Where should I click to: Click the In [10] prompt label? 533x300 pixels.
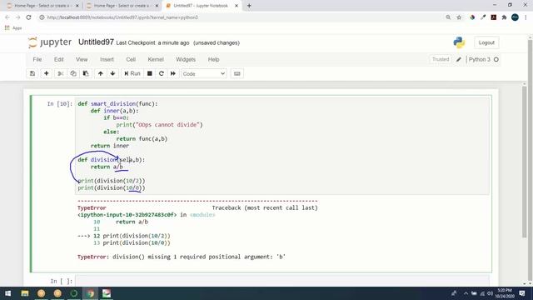[60, 103]
